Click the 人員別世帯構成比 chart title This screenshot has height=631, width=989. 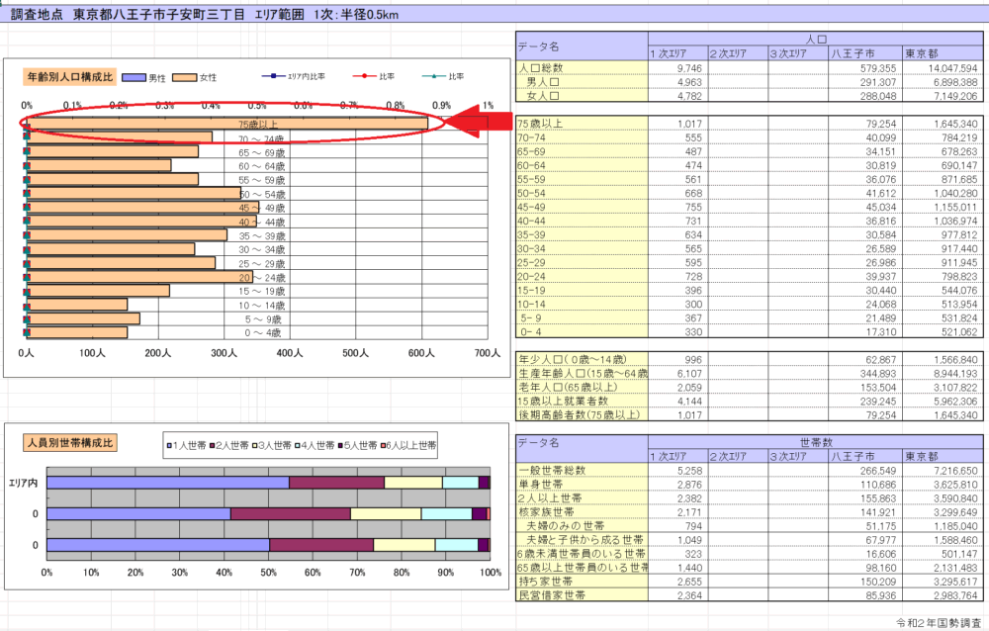coord(70,442)
